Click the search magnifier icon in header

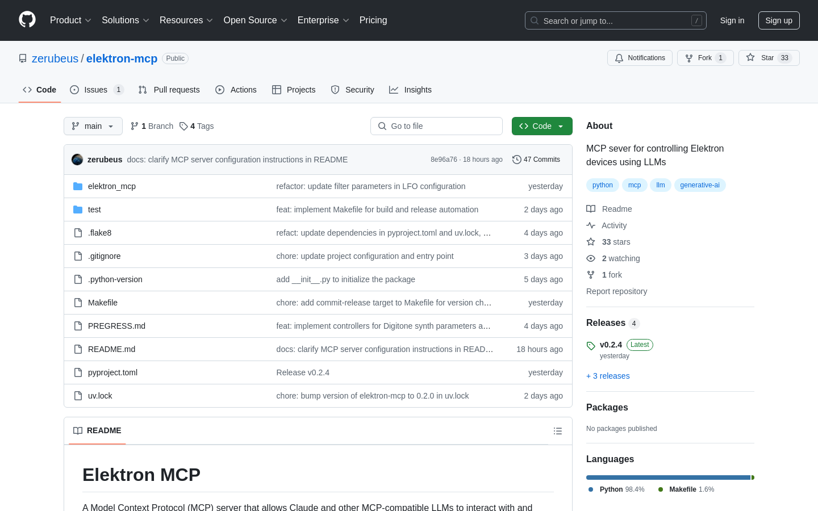(535, 20)
